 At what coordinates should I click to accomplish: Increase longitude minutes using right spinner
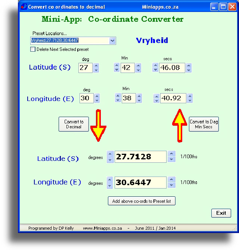[139, 96]
